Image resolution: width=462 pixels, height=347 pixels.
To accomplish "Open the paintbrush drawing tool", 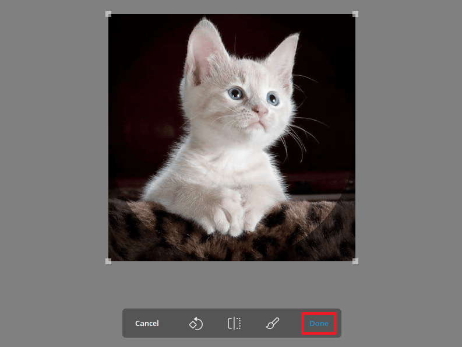I will coord(273,323).
